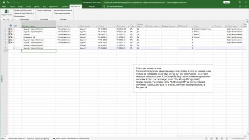Click the specify own server button
This screenshot has height=140, width=249.
pyautogui.click(x=44, y=10)
